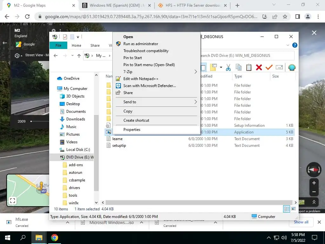The width and height of the screenshot is (325, 244).
Task: Open Explorer Help blue question mark
Action: 295,45
